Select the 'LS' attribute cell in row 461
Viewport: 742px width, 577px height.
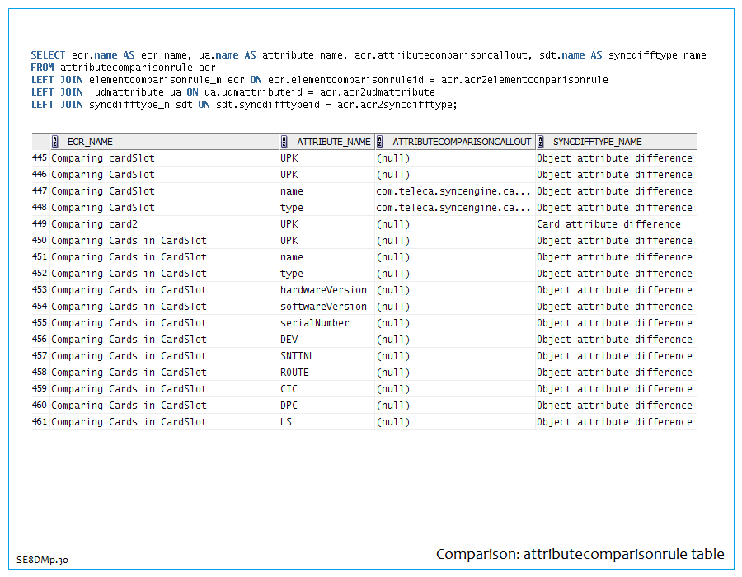tap(286, 422)
